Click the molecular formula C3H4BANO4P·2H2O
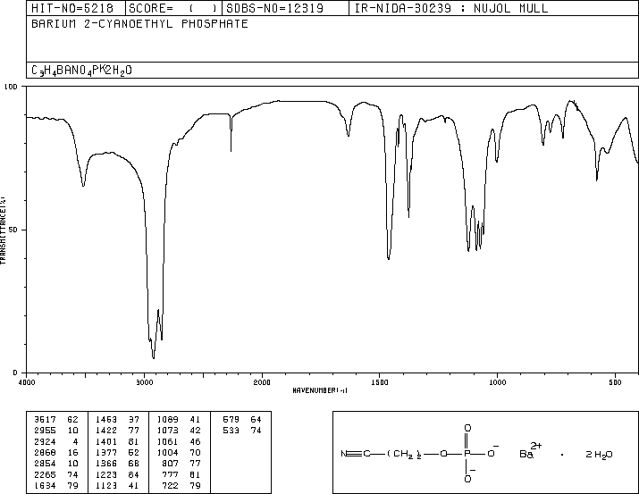This screenshot has width=639, height=494. pos(81,71)
